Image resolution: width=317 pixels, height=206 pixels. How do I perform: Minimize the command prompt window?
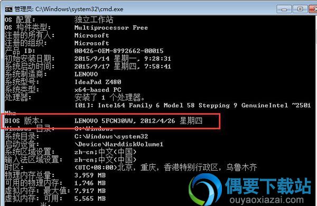[x=284, y=9]
